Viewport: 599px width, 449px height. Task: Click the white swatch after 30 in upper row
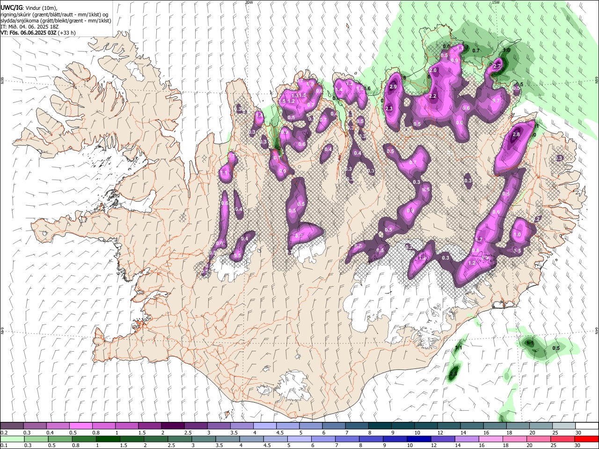[586, 426]
